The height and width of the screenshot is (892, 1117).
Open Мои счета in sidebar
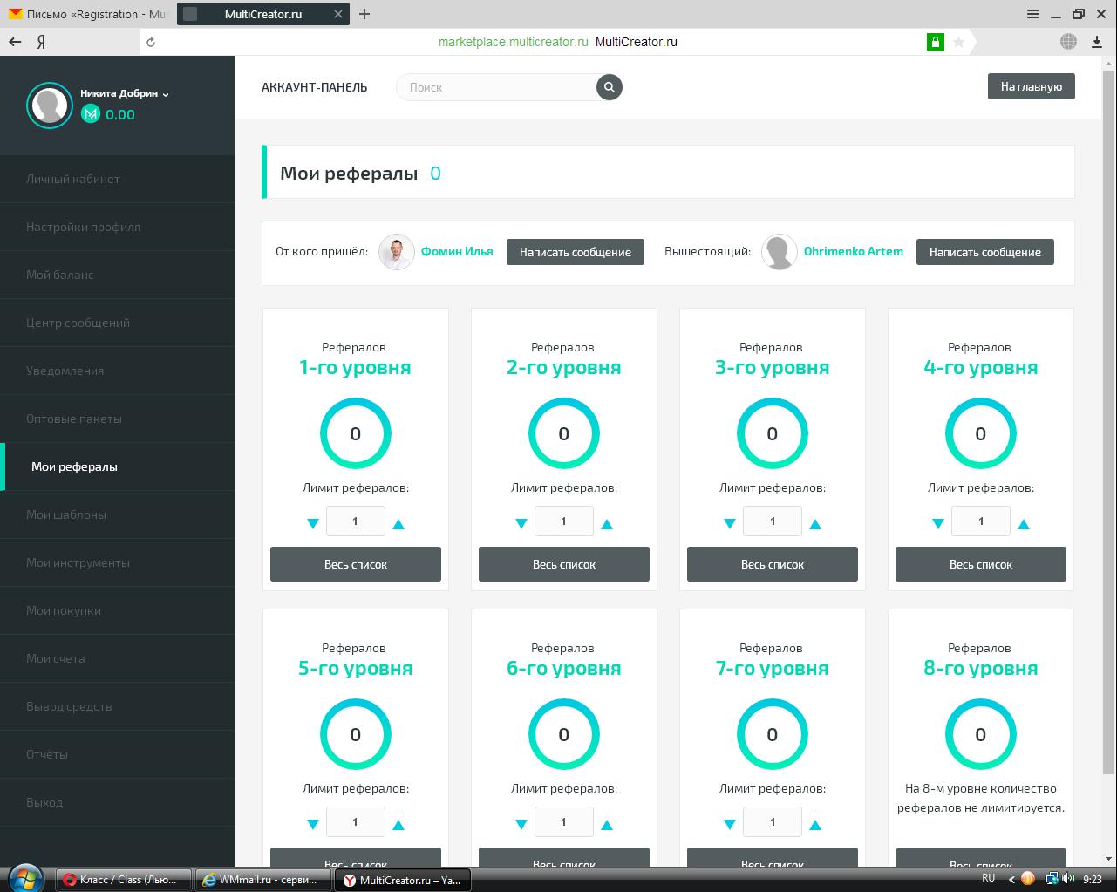118,658
